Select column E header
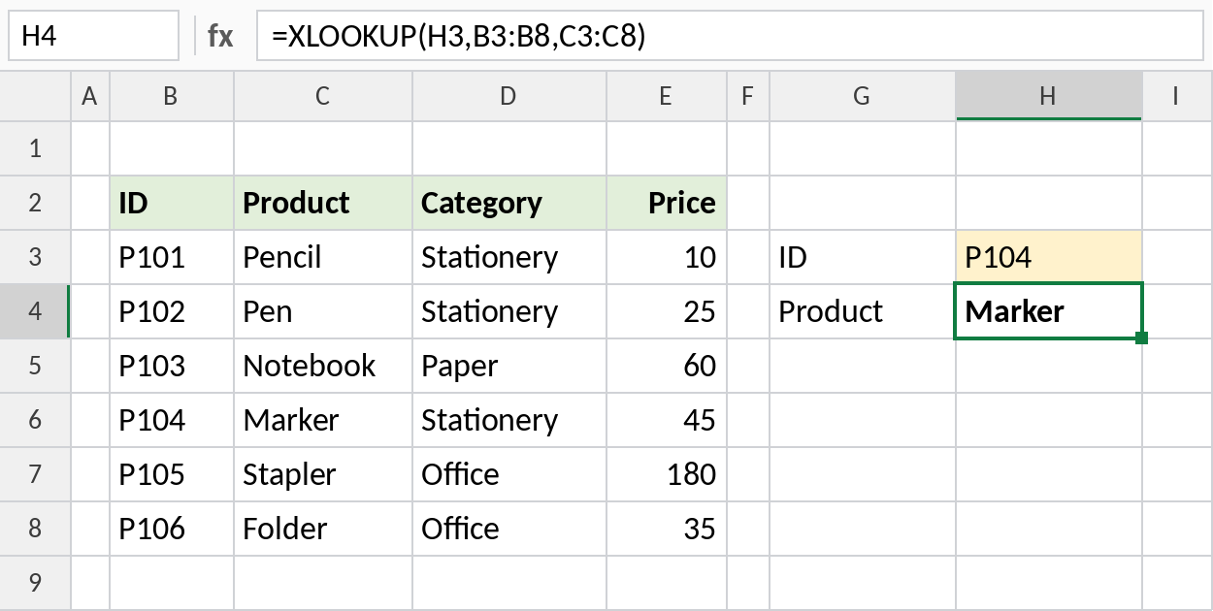Image resolution: width=1213 pixels, height=611 pixels. click(x=667, y=96)
